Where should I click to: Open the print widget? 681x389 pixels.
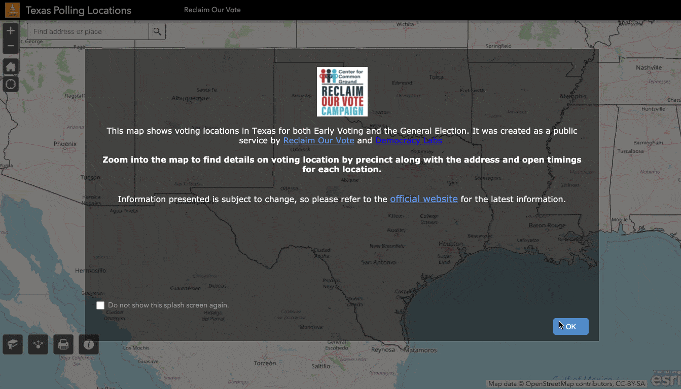click(63, 344)
